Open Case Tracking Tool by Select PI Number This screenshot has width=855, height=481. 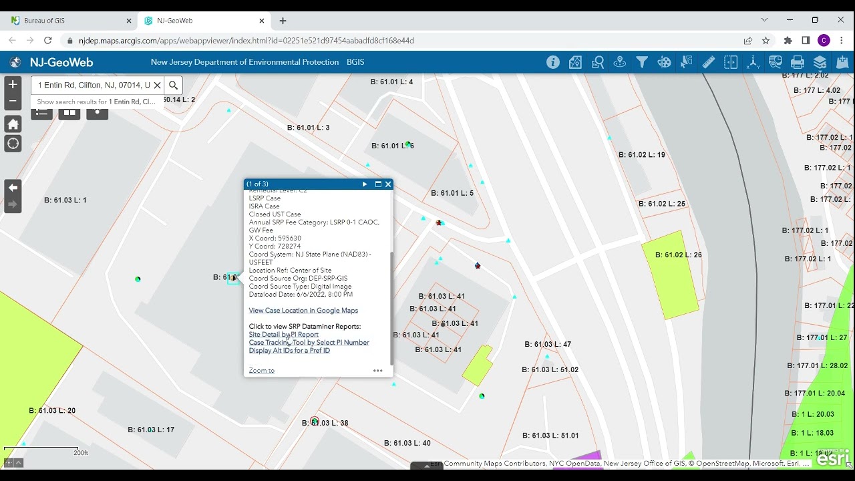point(309,342)
